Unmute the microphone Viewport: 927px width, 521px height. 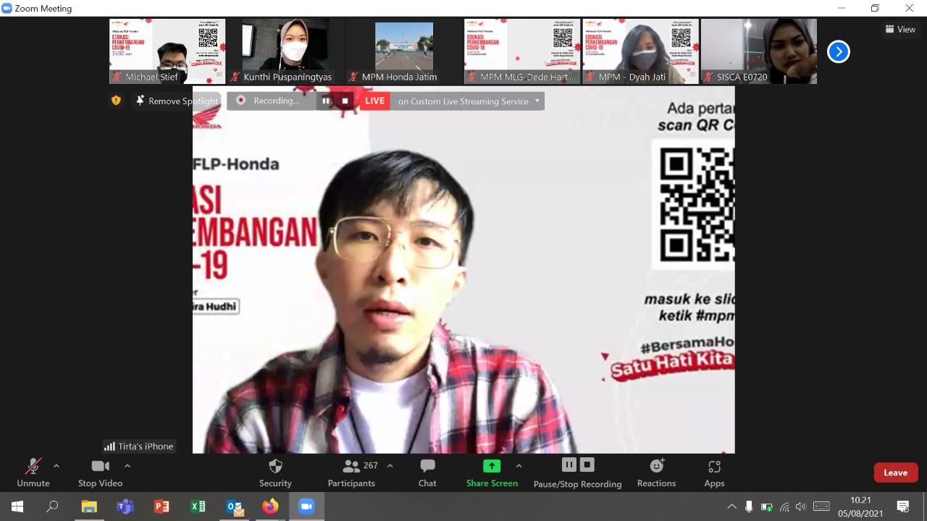click(33, 473)
